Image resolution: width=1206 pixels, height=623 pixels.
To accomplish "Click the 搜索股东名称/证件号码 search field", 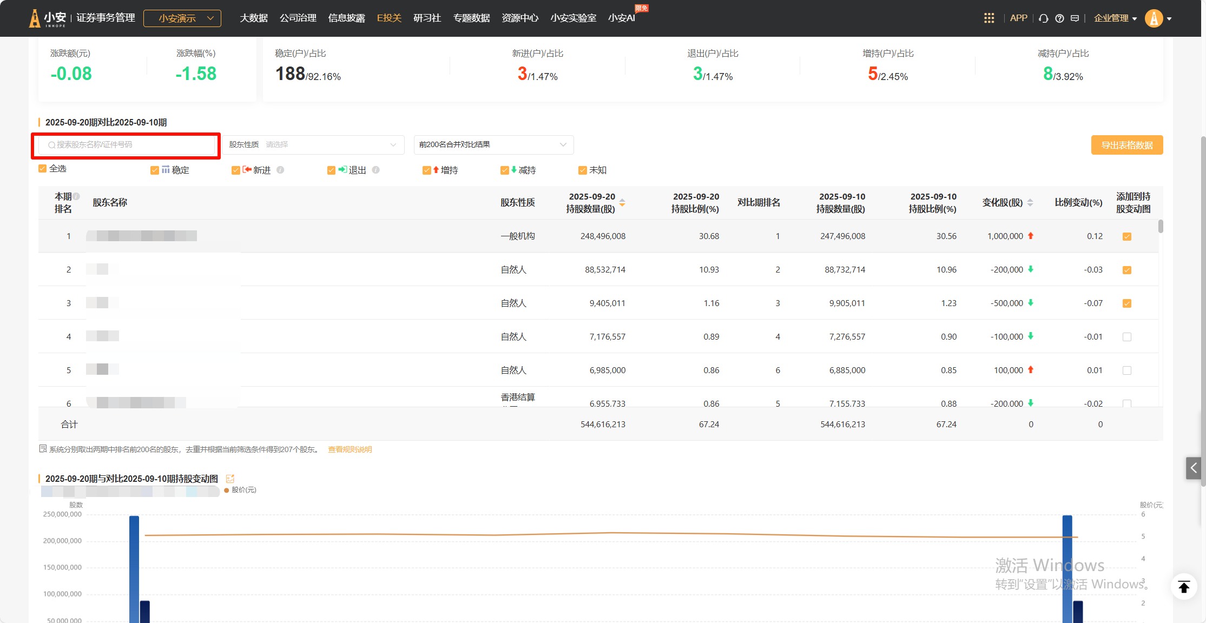I will click(127, 145).
